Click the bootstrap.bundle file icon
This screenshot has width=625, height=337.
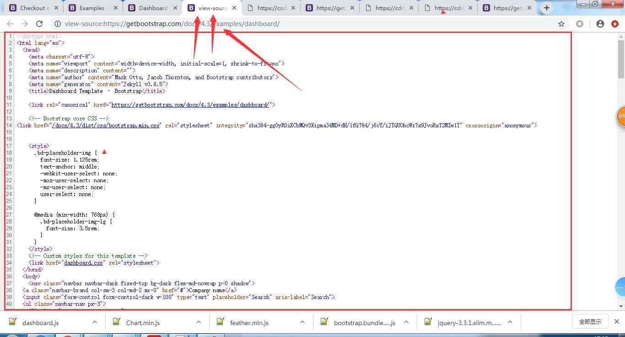point(324,322)
